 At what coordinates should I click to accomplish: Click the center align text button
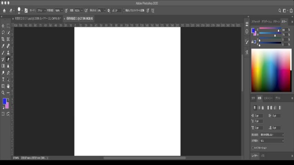259,108
